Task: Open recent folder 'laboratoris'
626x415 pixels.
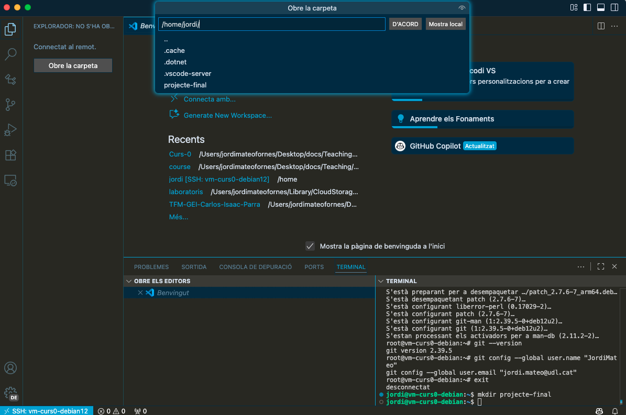Action: (186, 192)
